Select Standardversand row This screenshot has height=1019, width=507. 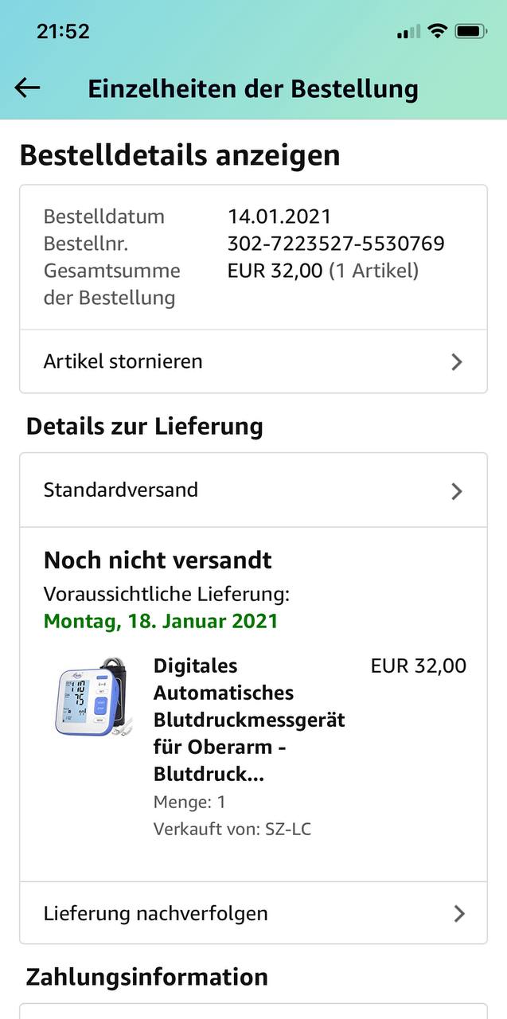(121, 490)
